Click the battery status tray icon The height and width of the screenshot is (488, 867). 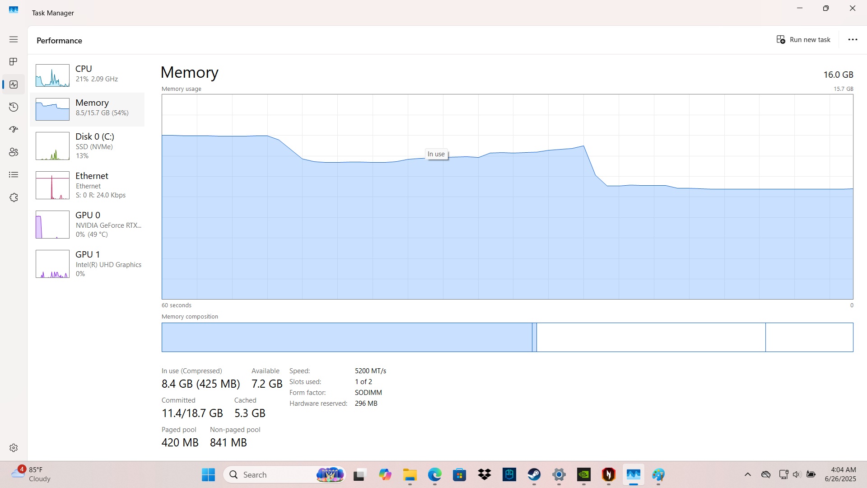click(811, 474)
